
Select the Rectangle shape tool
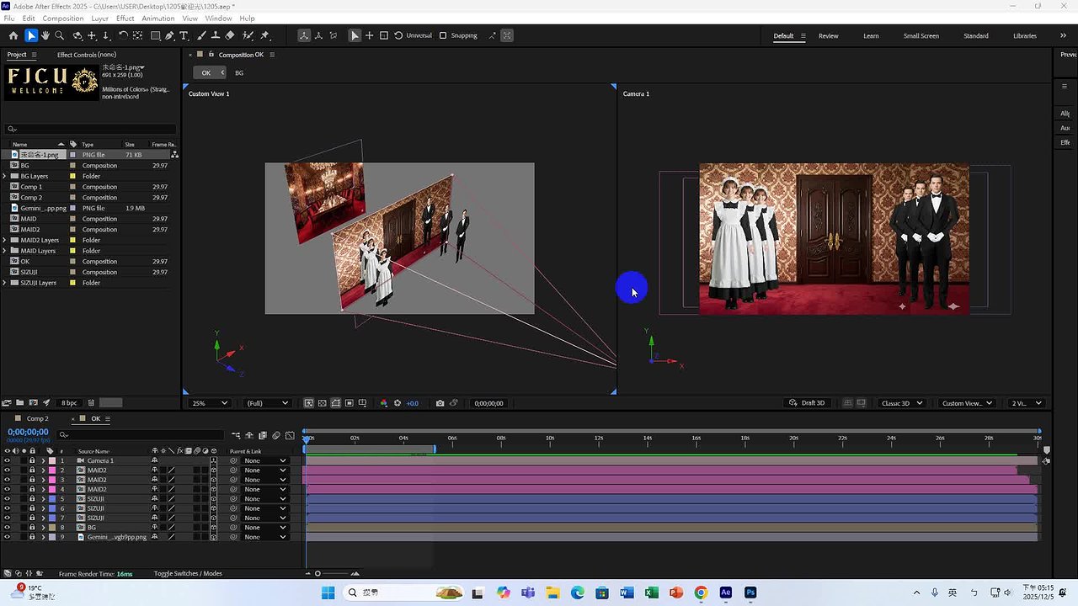tap(156, 35)
